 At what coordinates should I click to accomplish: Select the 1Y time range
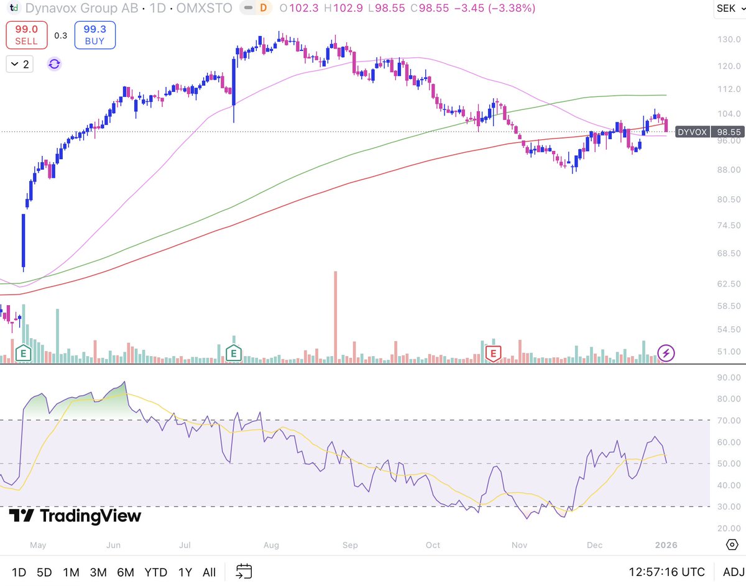(186, 572)
